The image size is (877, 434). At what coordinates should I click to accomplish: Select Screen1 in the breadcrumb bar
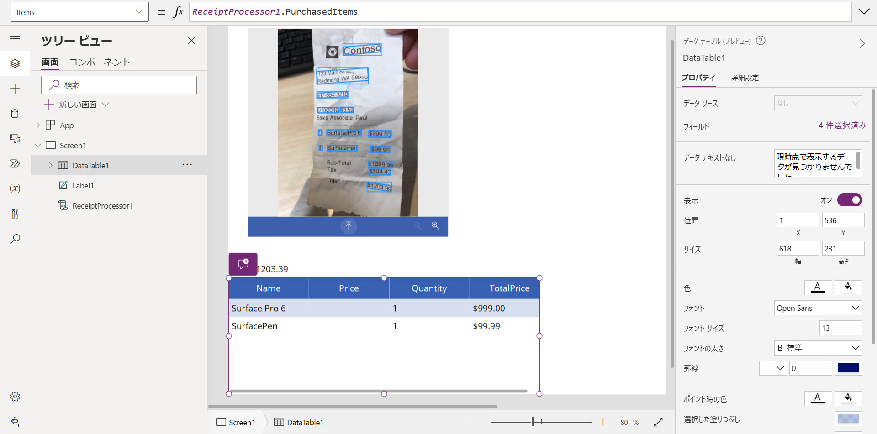click(236, 422)
